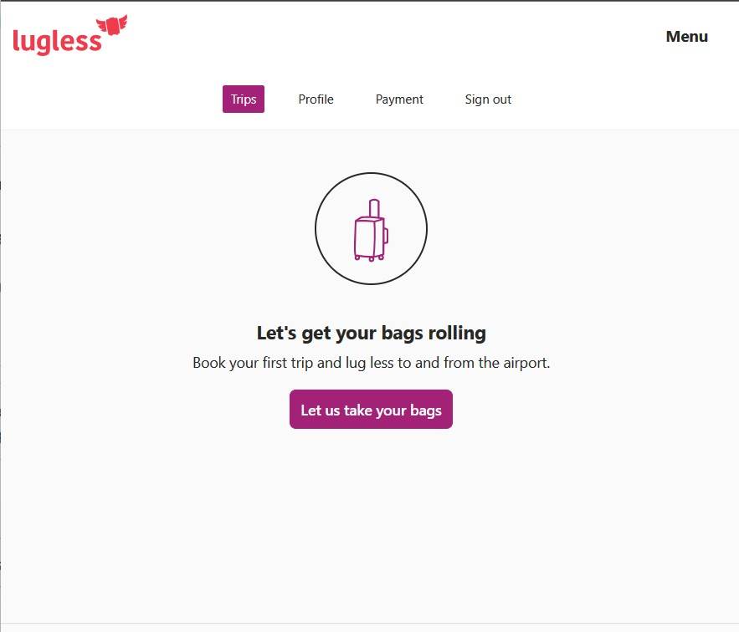Open the Payment tab

coord(399,99)
